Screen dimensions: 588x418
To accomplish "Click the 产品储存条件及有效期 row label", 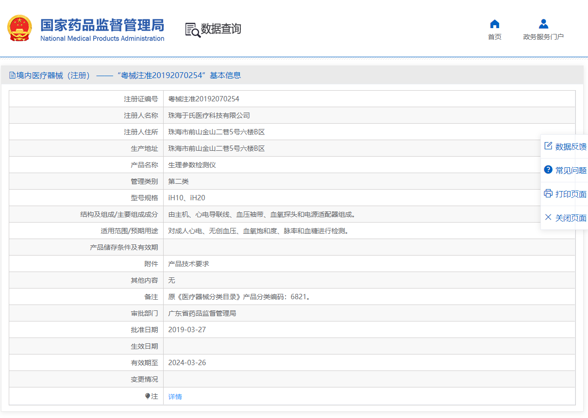I will (124, 247).
